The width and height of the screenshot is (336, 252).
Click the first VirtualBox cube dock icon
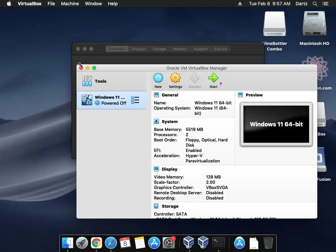[x=189, y=242]
